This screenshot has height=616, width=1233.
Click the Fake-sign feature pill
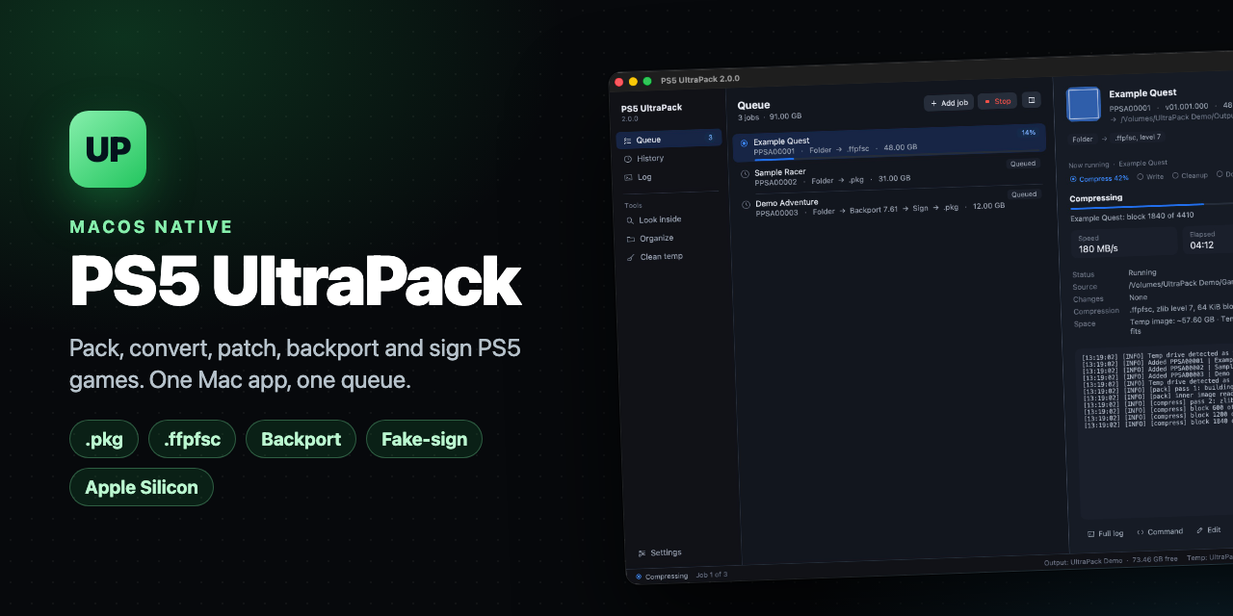[x=425, y=439]
